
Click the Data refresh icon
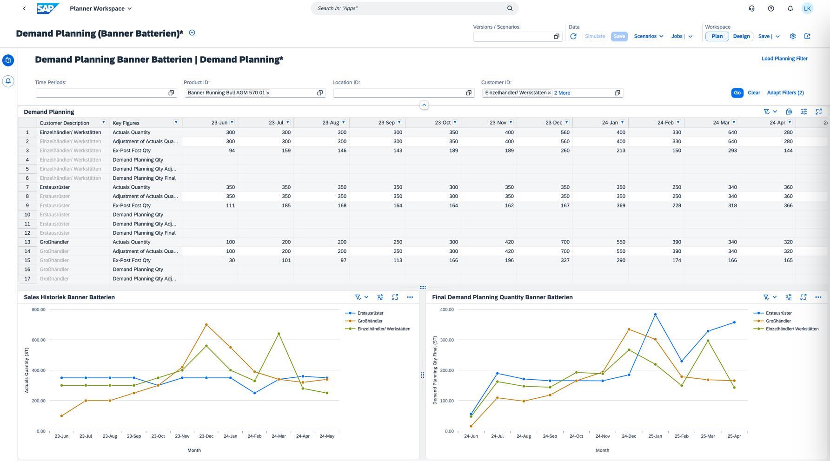[573, 36]
